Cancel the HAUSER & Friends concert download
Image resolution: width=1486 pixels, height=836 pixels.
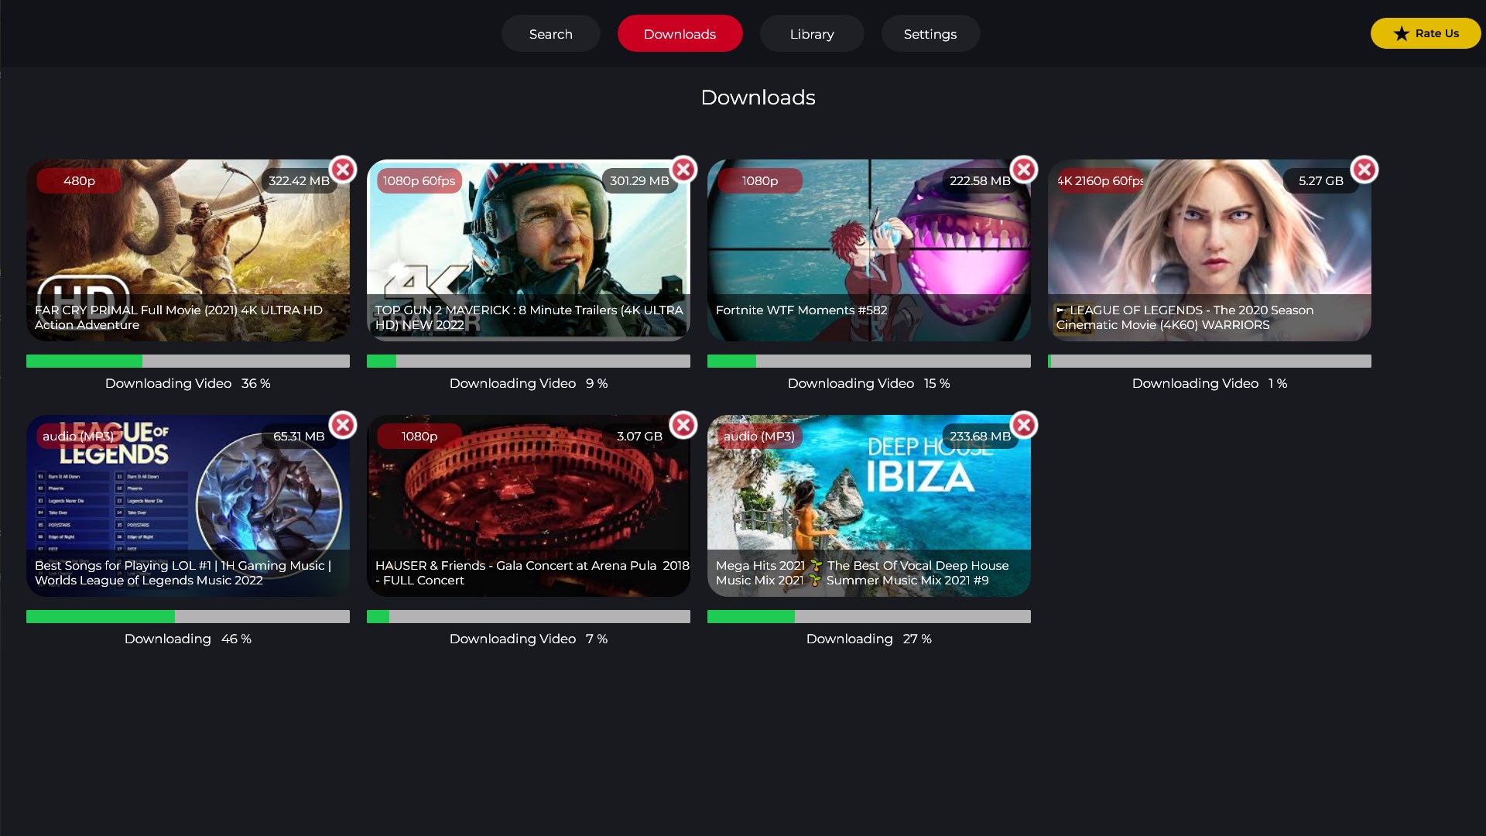pos(683,425)
